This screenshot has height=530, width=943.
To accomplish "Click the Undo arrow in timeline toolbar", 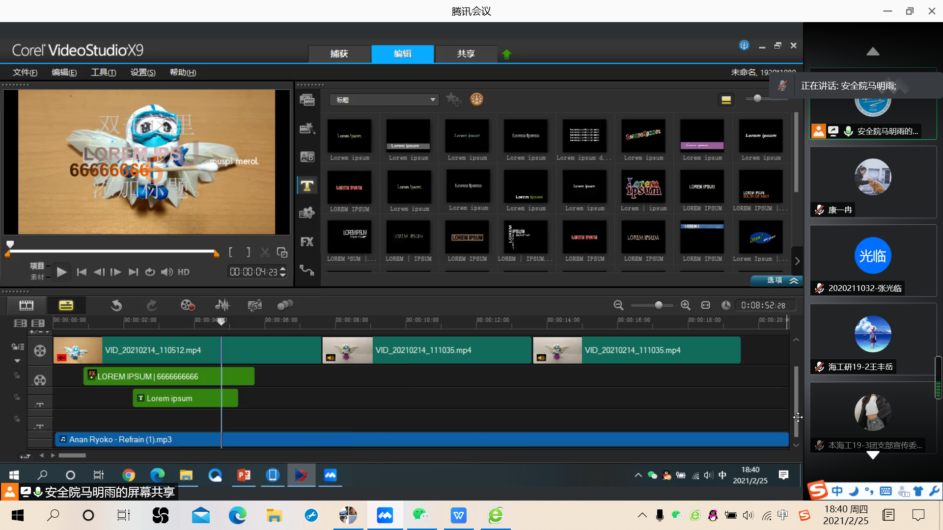I will pyautogui.click(x=116, y=305).
